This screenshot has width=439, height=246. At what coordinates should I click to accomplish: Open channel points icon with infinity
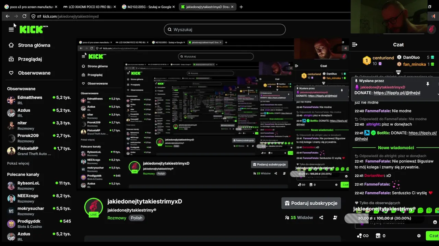(x=362, y=236)
